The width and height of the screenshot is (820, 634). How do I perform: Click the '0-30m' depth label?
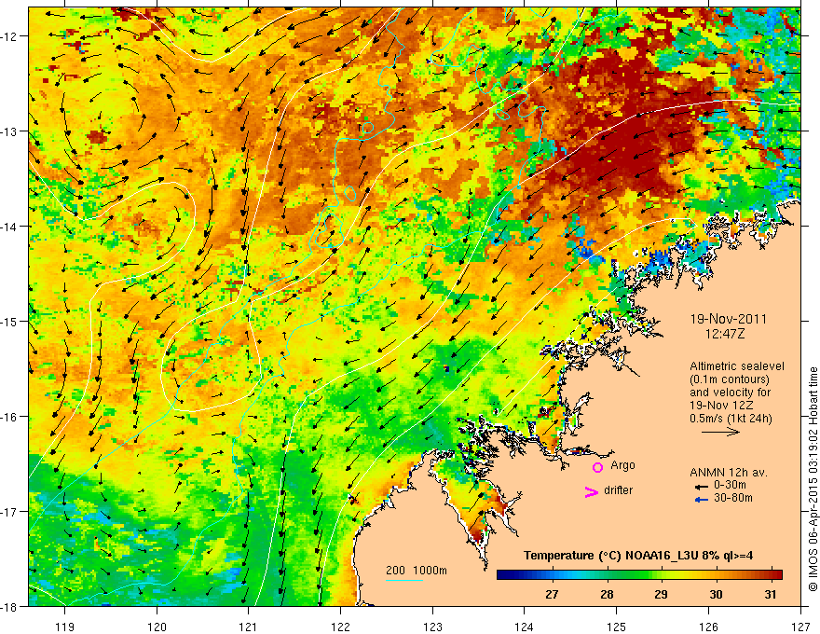click(x=730, y=485)
